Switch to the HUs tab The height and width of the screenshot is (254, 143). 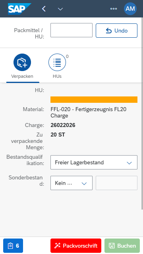(x=57, y=66)
